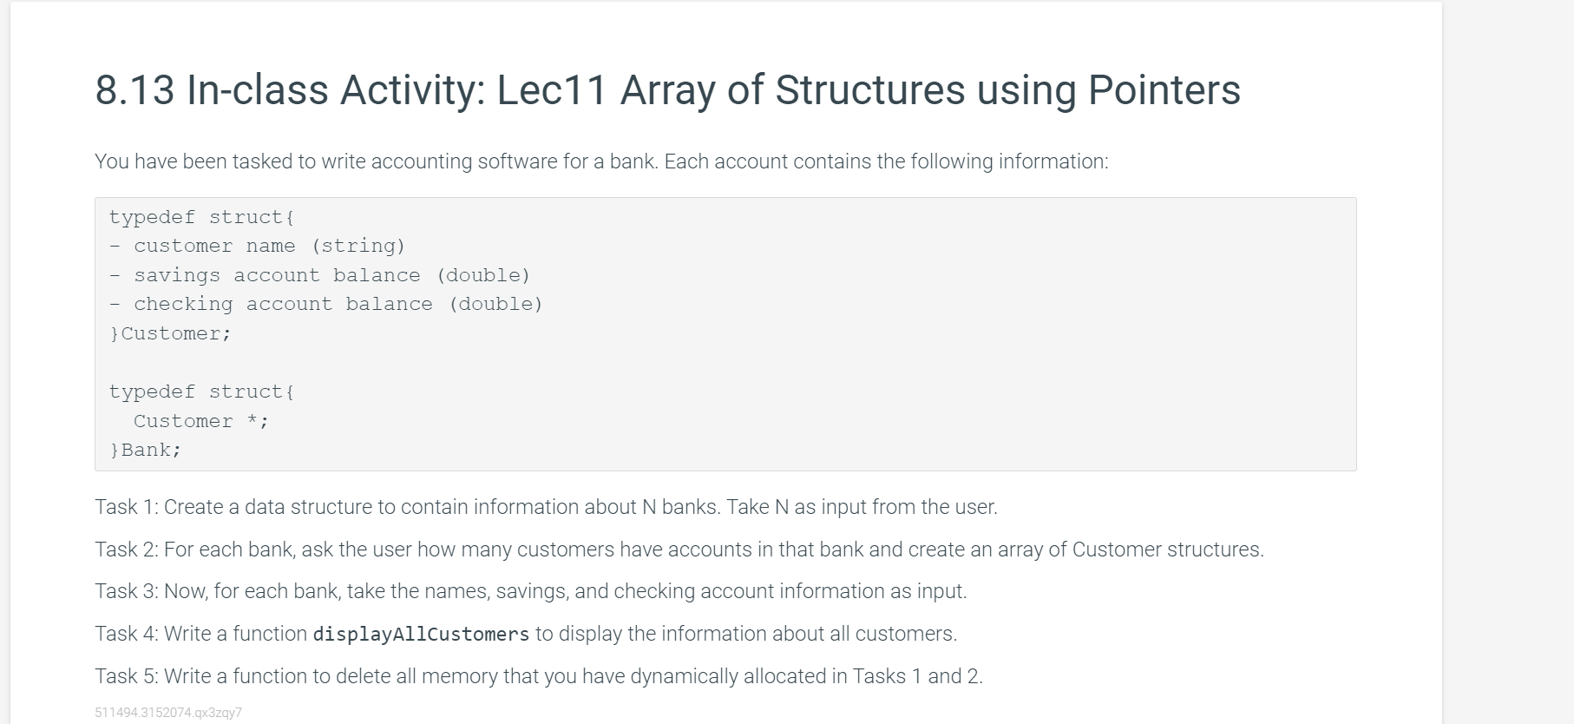
Task: Click the '}Bank;' closing code line
Action: (x=146, y=450)
